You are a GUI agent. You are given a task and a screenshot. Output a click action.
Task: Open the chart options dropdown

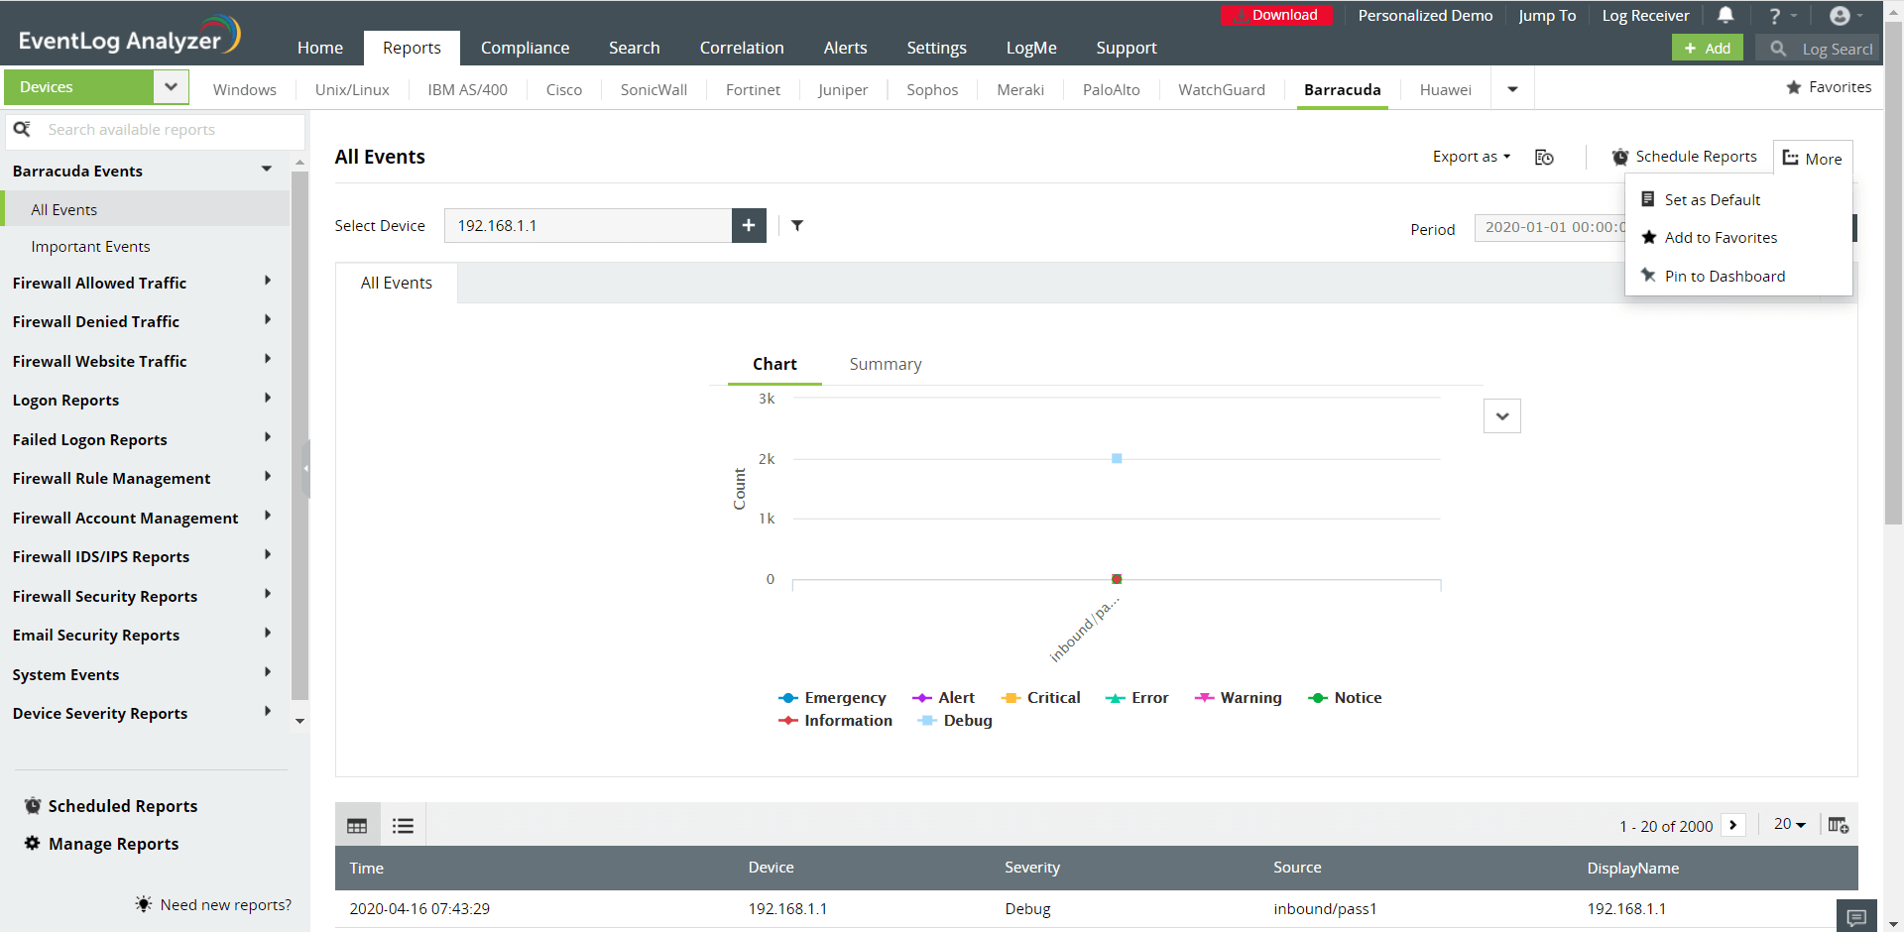tap(1502, 415)
